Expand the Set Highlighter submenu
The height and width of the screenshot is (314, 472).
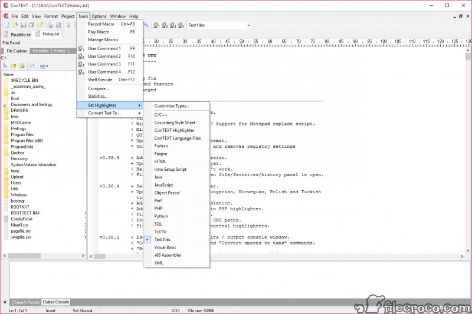tap(110, 105)
